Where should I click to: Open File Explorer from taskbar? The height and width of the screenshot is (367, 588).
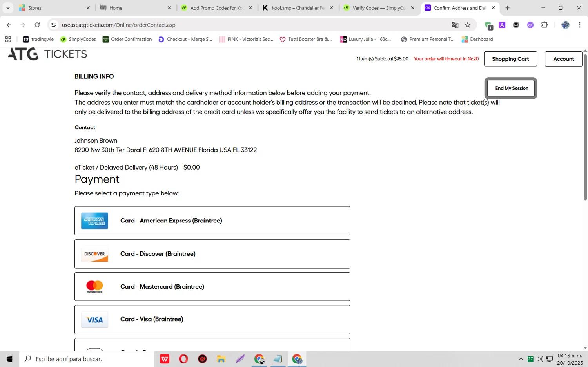pyautogui.click(x=221, y=359)
